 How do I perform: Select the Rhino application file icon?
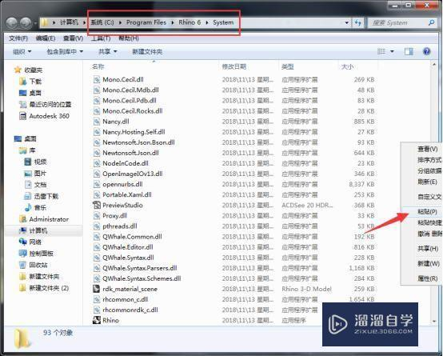point(97,320)
